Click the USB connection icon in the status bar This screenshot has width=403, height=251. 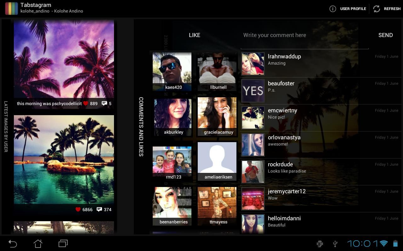point(334,243)
